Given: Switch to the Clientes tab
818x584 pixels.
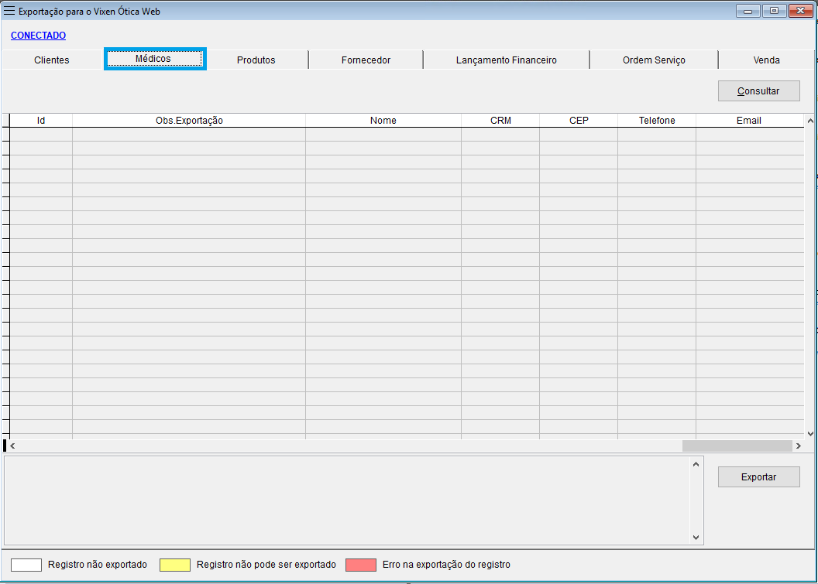Looking at the screenshot, I should [x=52, y=60].
